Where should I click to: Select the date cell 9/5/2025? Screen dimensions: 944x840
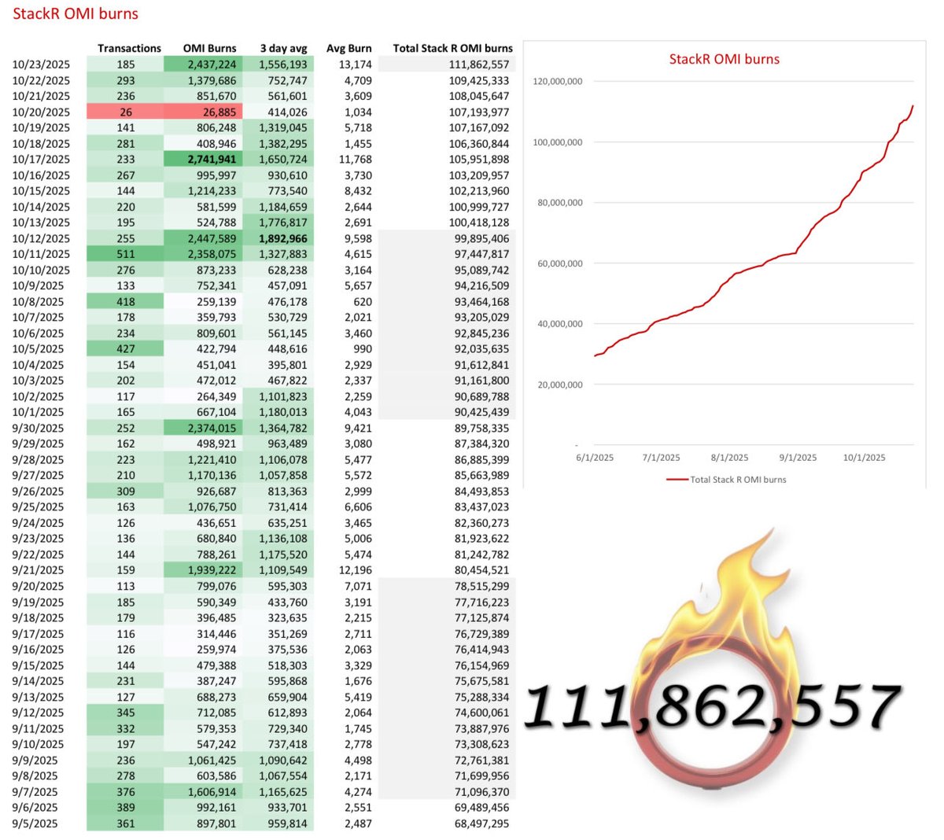coord(35,823)
